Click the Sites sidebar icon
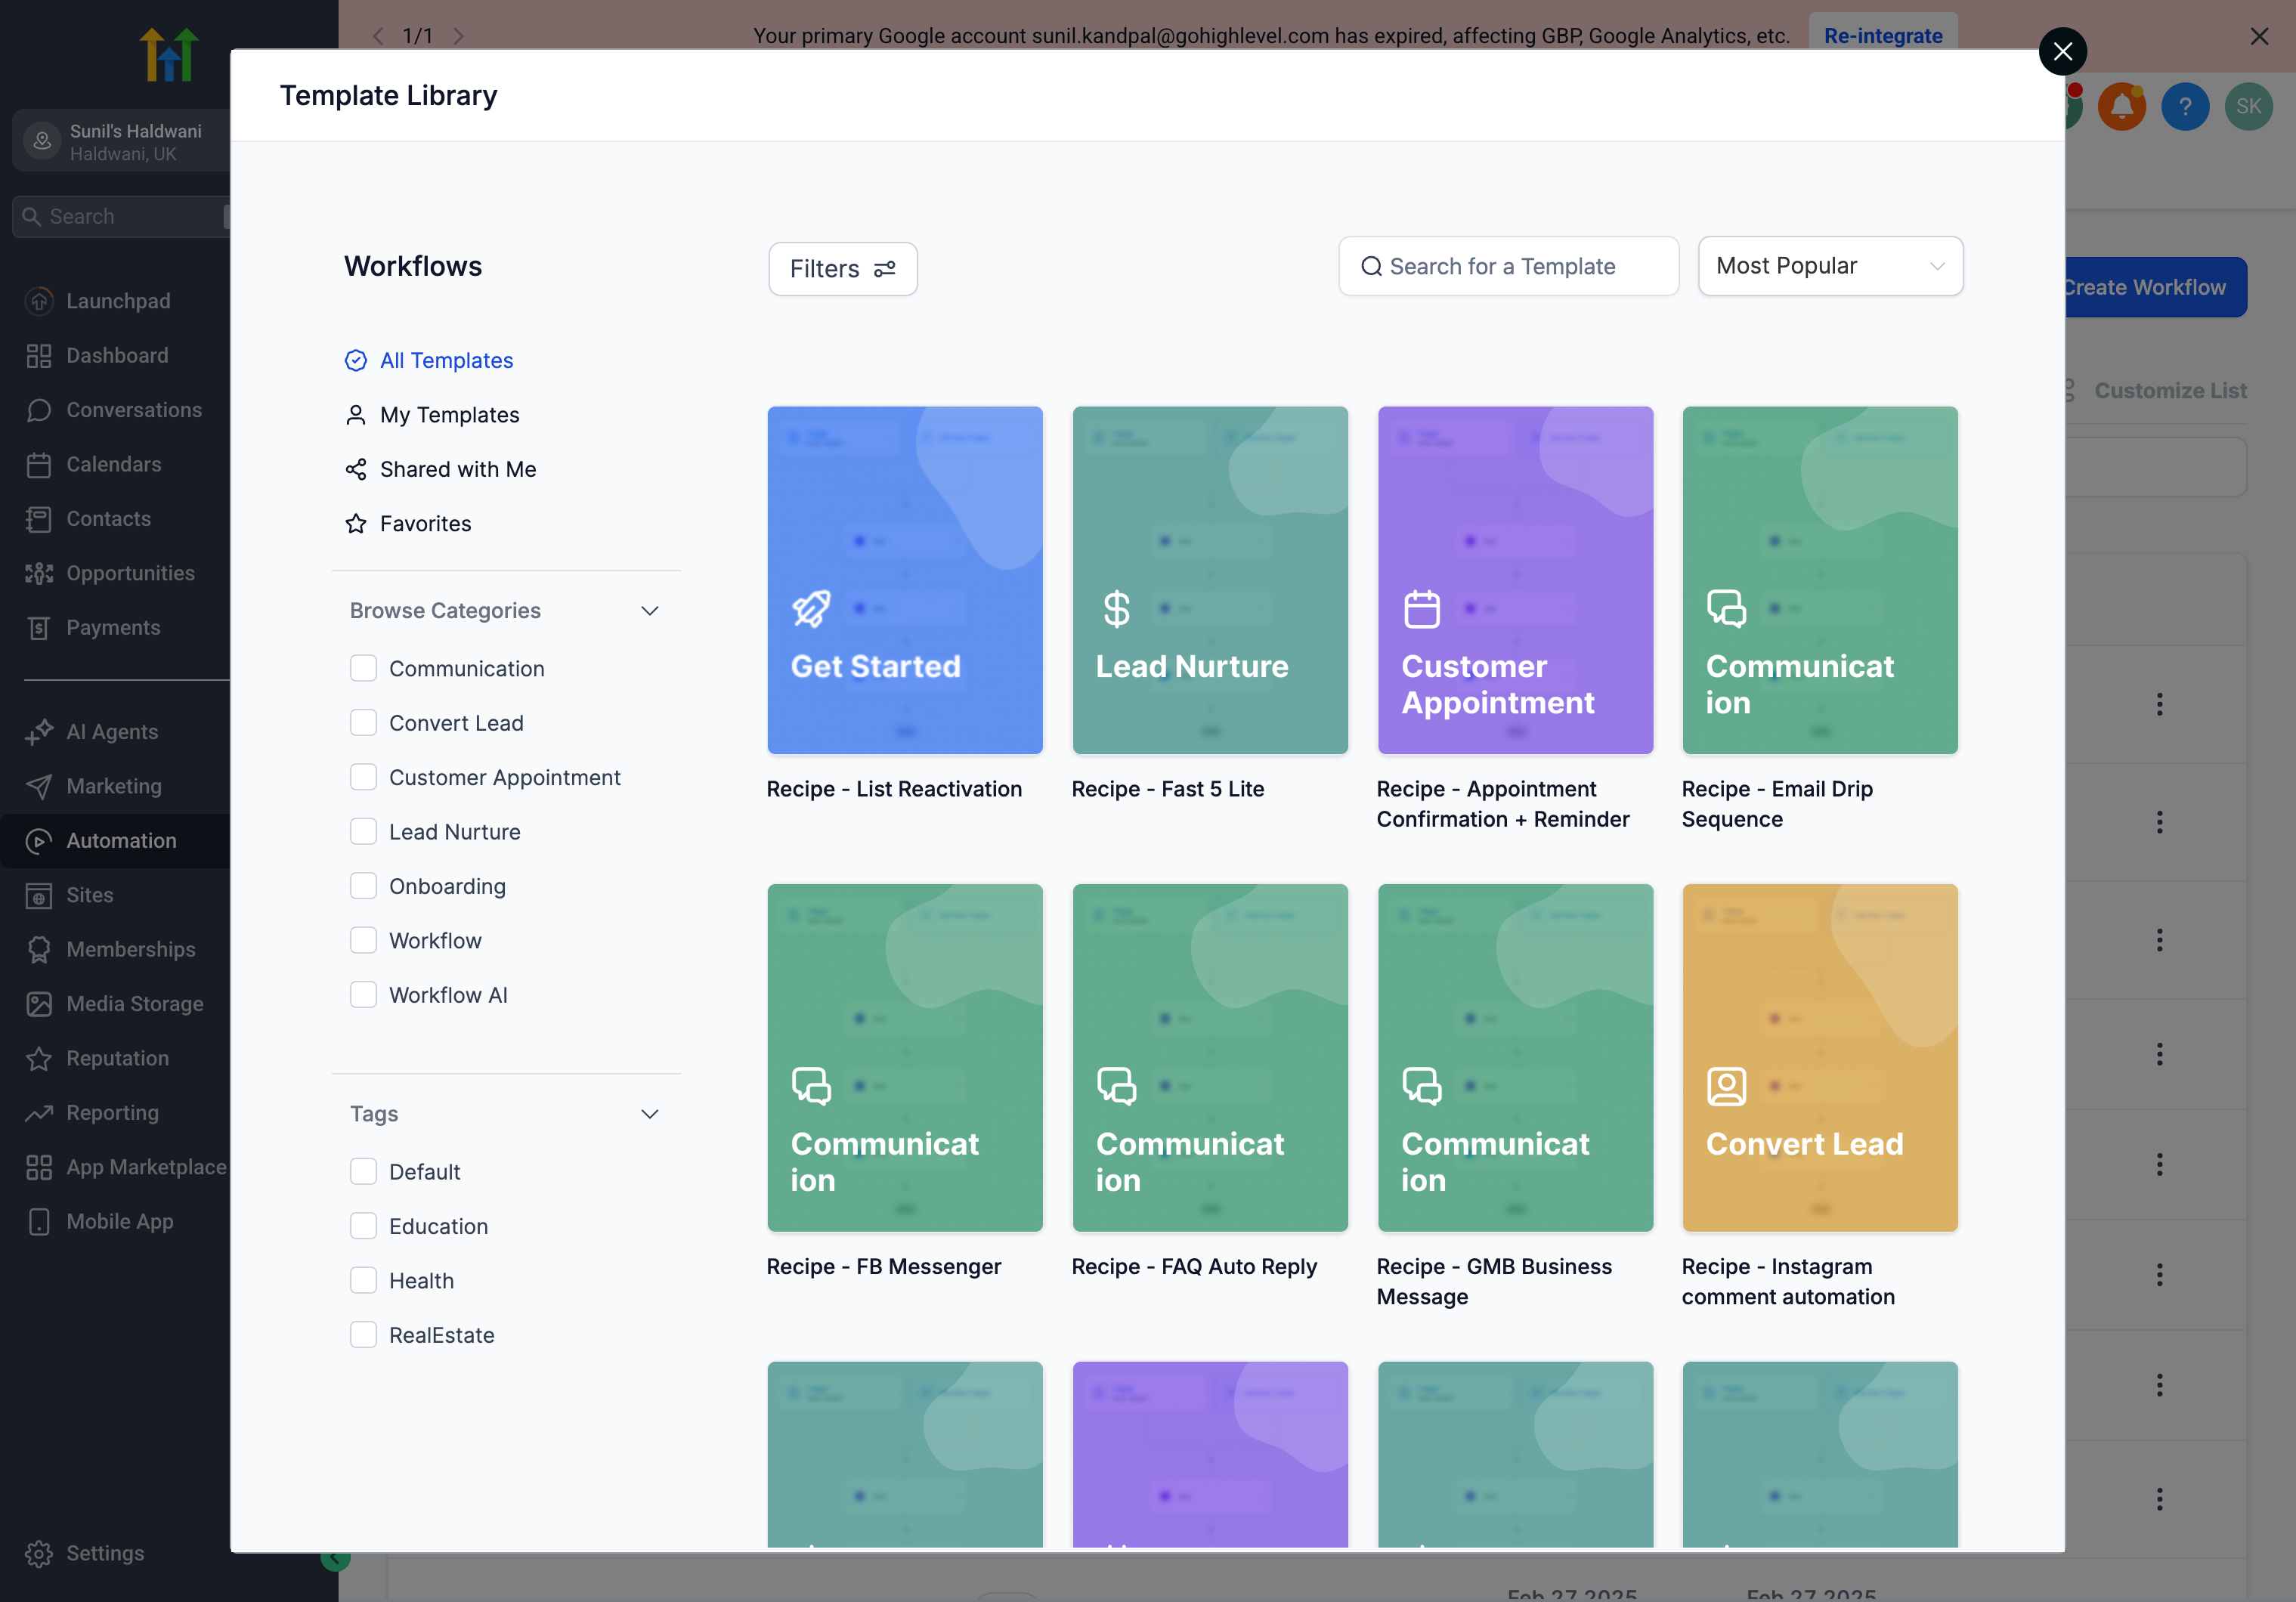This screenshot has width=2296, height=1602. point(39,896)
